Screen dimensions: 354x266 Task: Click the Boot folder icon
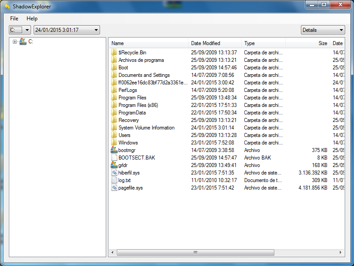pyautogui.click(x=114, y=68)
